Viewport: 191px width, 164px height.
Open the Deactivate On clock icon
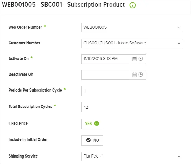141,74
